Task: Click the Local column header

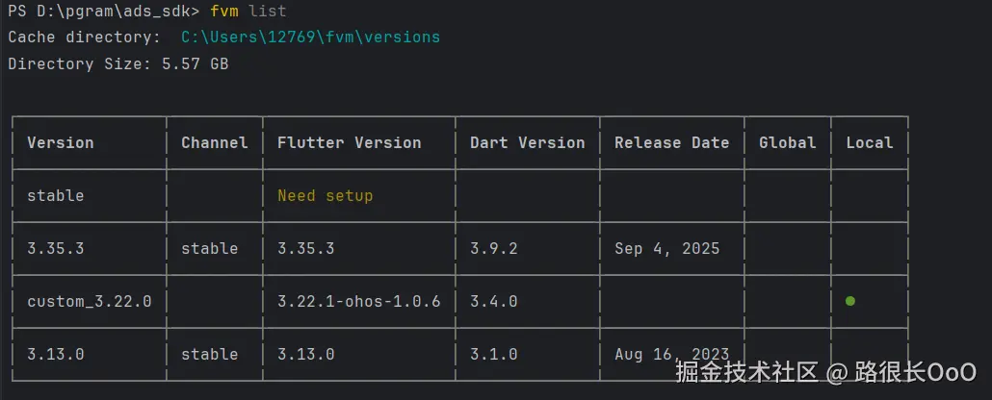Action: coord(869,143)
